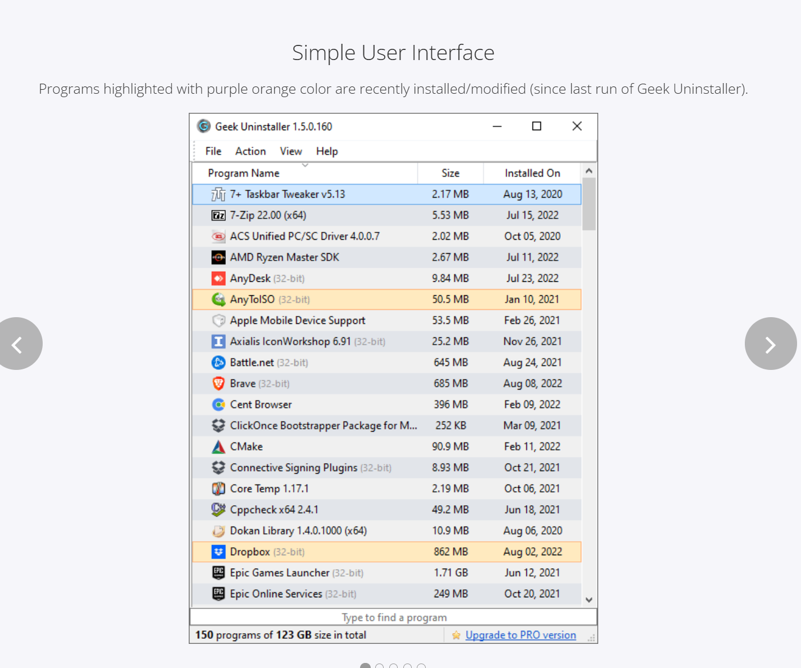Screen dimensions: 801x668
Task: Maximize the Geek Uninstaller window
Action: 537,126
